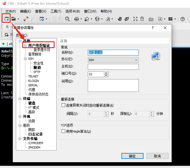Screen dimensions: 190x168
Task: Click the tab layout arrangement icon
Action: (x=170, y=19)
